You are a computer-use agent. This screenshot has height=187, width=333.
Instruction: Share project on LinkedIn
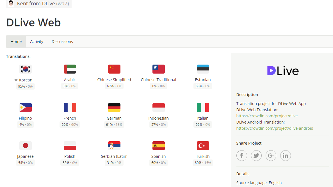[286, 156]
